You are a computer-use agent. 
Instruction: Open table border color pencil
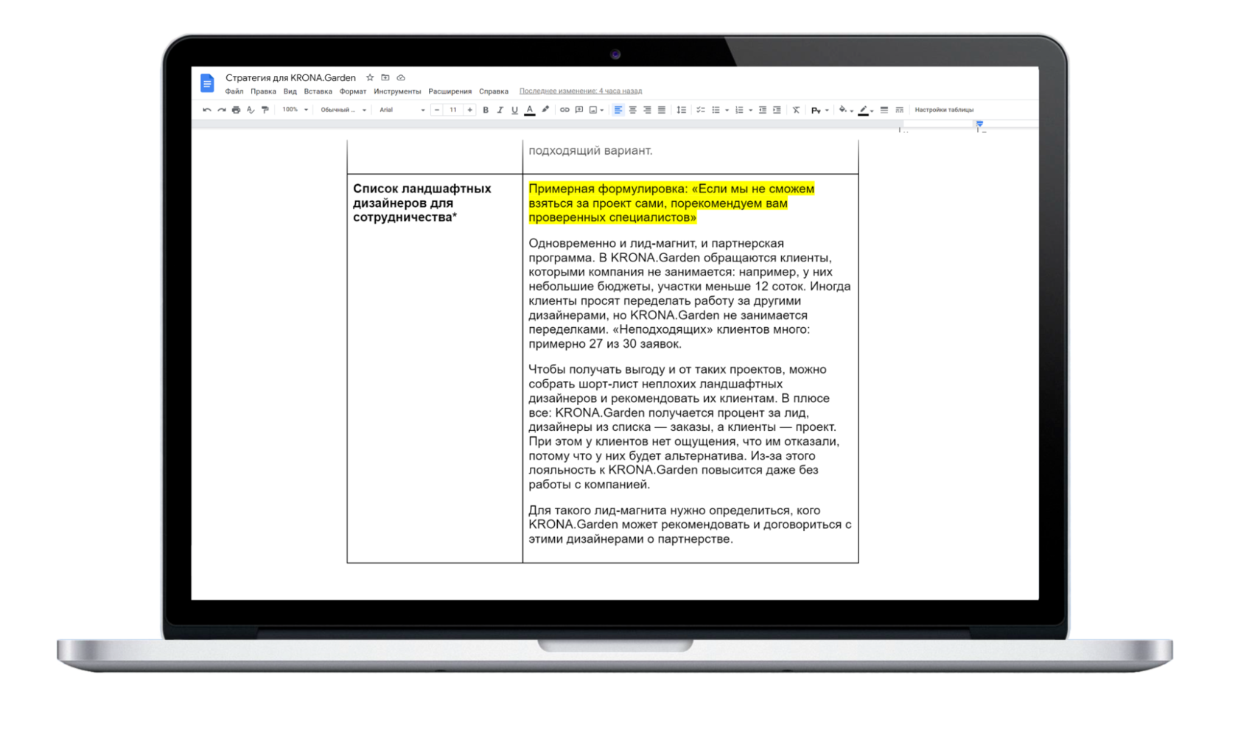pyautogui.click(x=863, y=110)
